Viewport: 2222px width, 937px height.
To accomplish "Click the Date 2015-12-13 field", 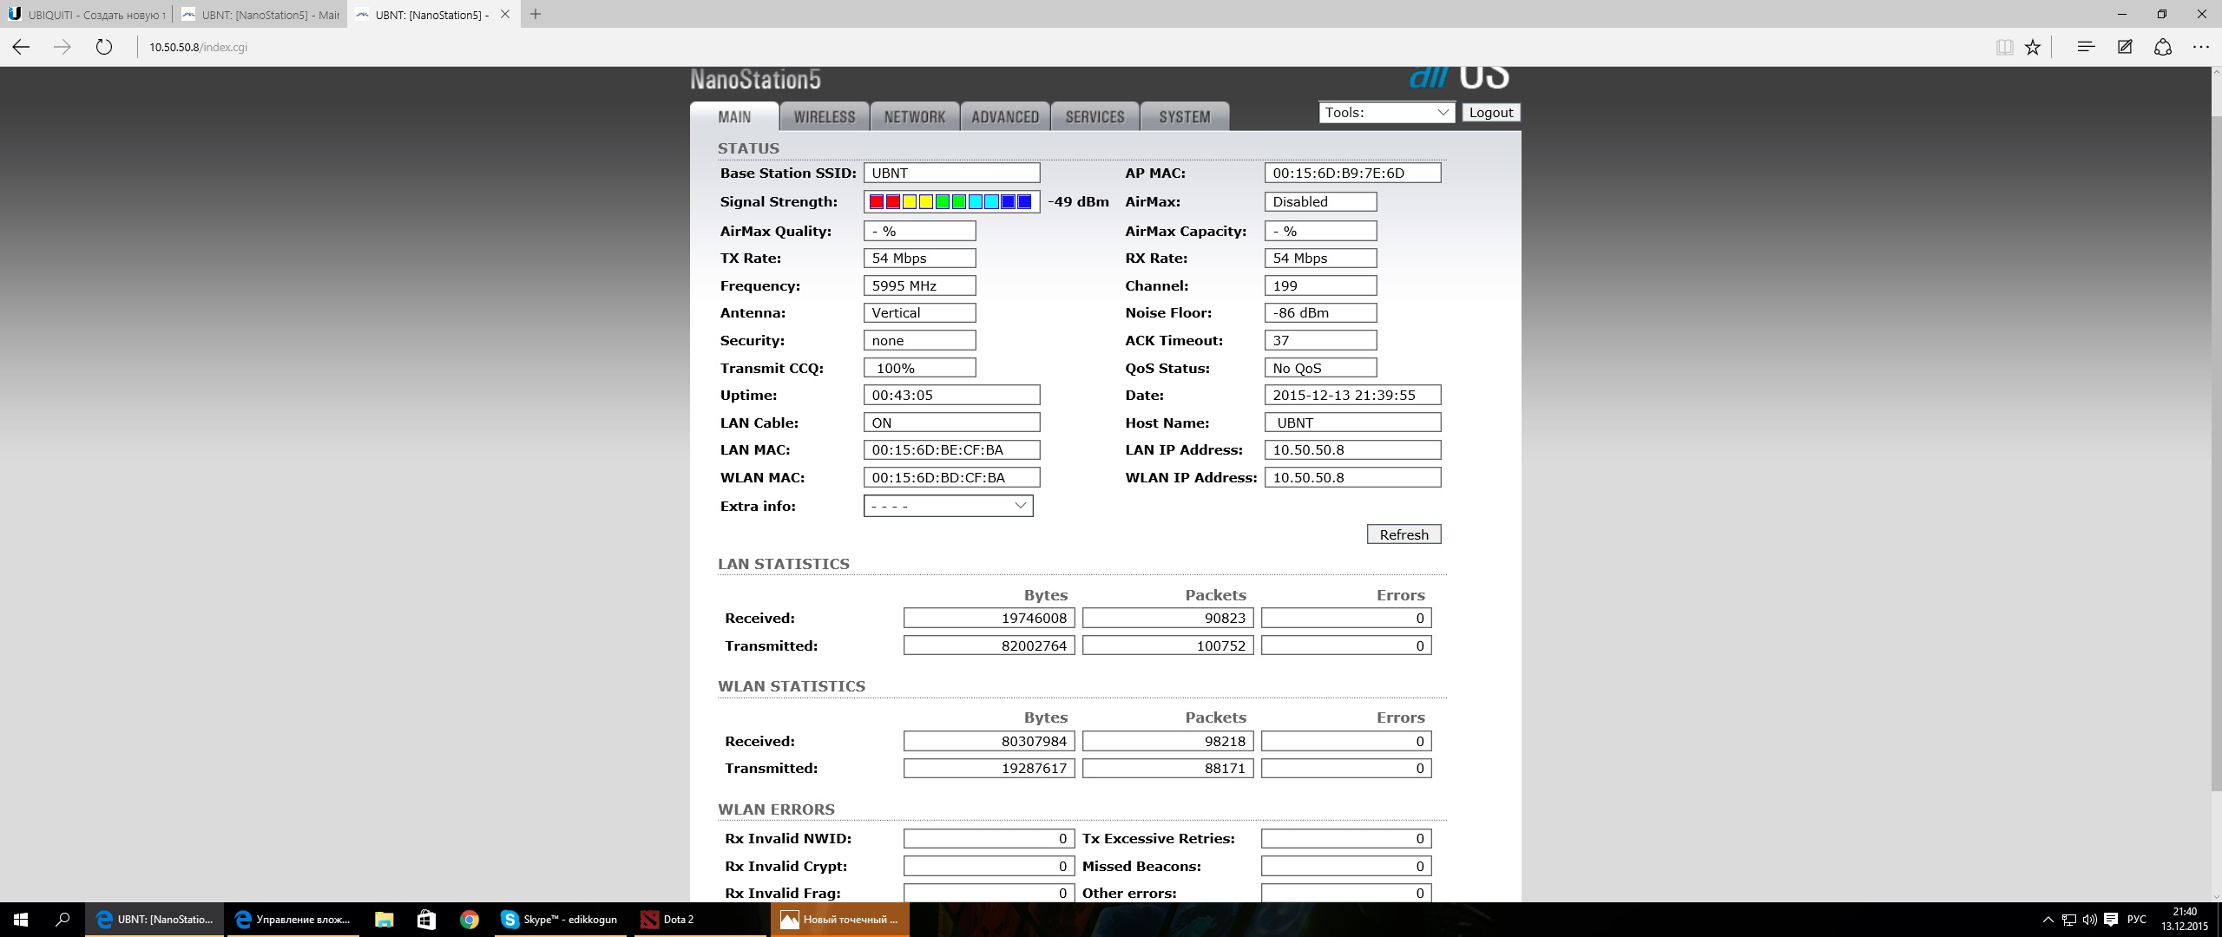I will pos(1352,395).
